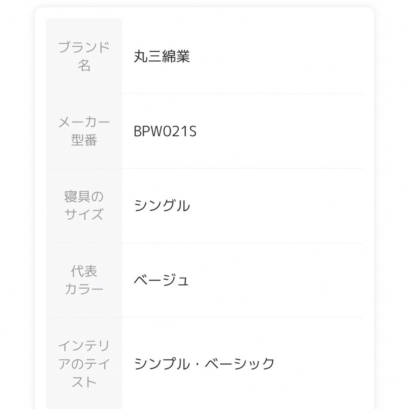
Task: Click empty area of interior taste row
Action: point(318,364)
